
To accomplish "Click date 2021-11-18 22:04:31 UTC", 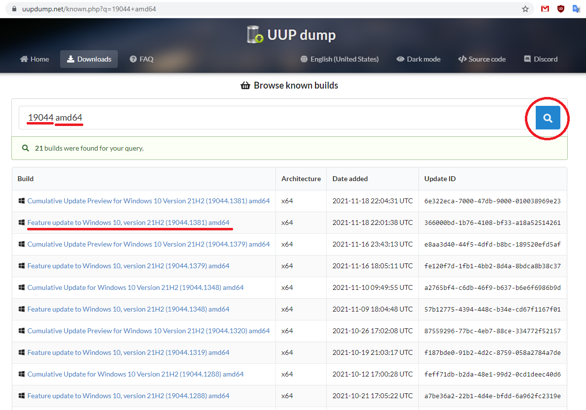I will click(373, 201).
